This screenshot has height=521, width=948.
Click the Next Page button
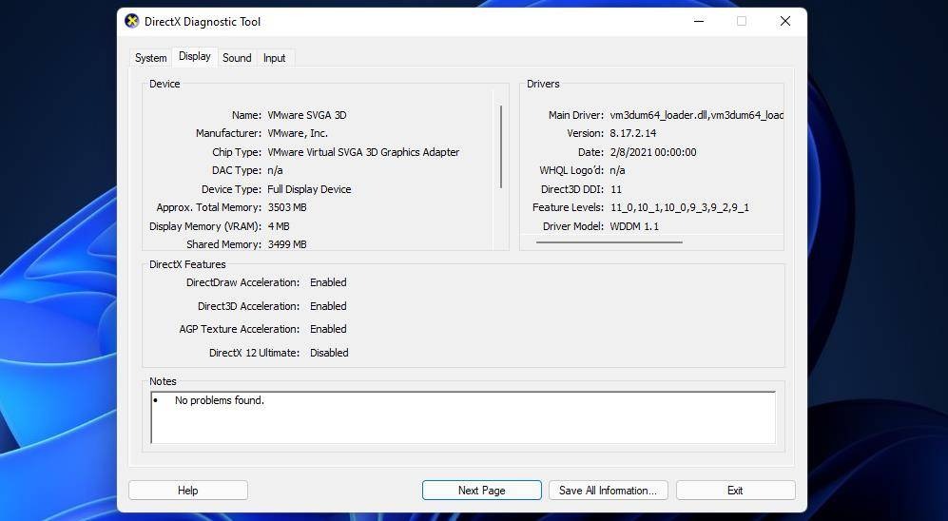pyautogui.click(x=482, y=491)
